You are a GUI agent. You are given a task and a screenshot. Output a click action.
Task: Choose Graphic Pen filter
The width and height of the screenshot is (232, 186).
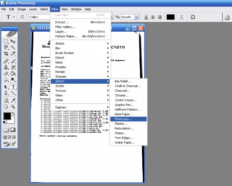128,105
